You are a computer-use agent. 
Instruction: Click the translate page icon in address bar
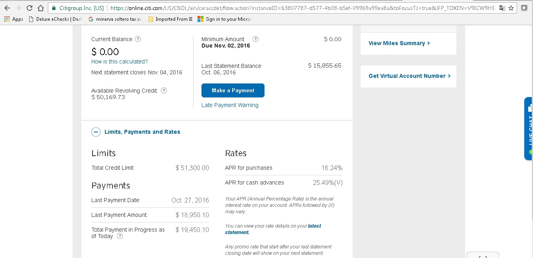pyautogui.click(x=502, y=8)
